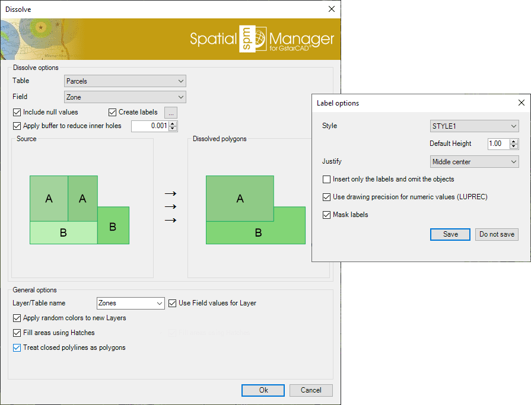Click Do not save in Label options
Screen dimensions: 531x405
tap(497, 234)
